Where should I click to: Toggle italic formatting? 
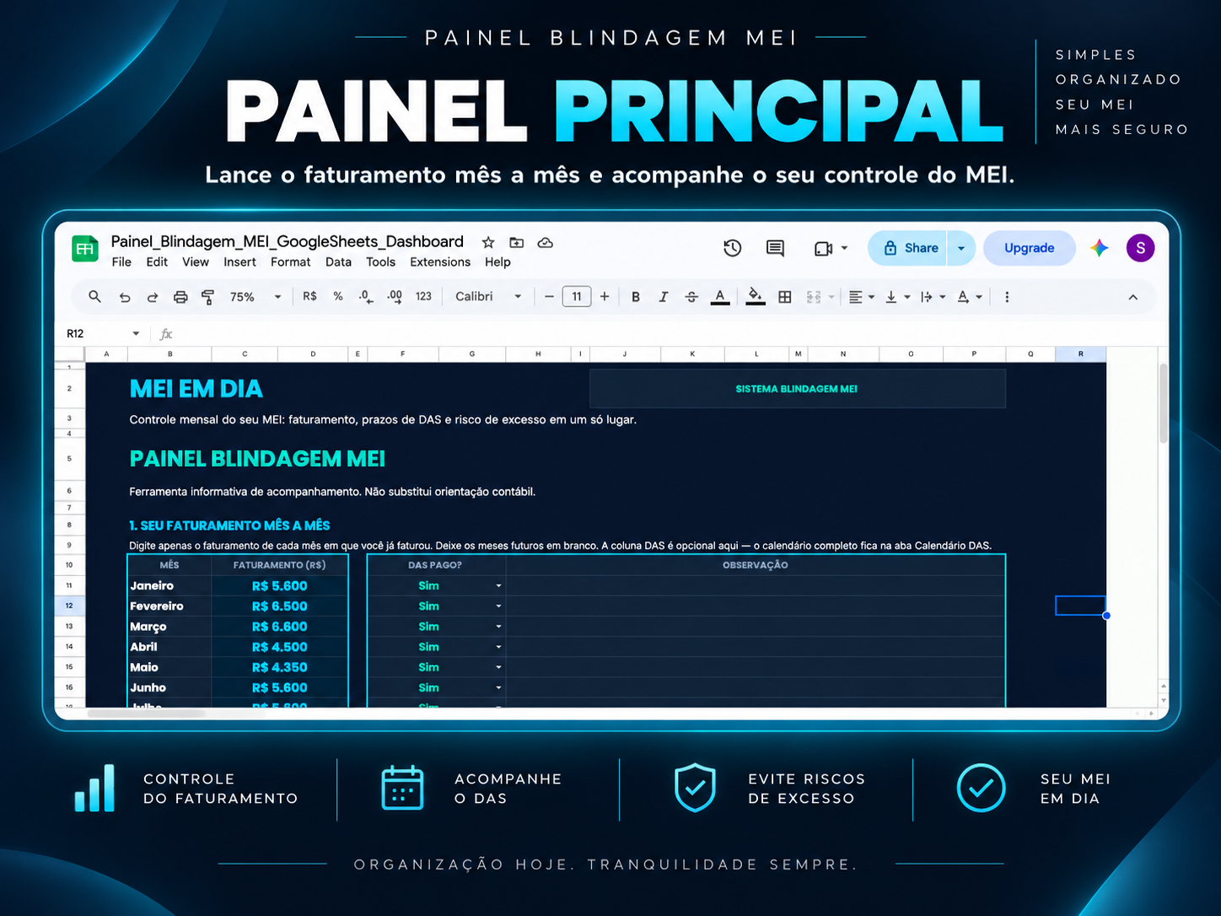pyautogui.click(x=664, y=297)
